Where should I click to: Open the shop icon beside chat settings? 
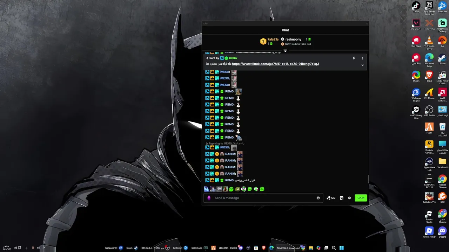341,198
